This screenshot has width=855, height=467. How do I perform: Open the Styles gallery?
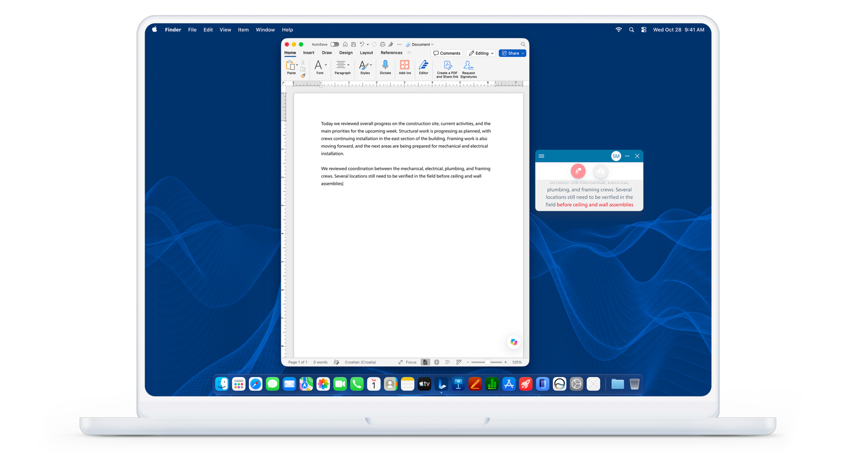(365, 68)
